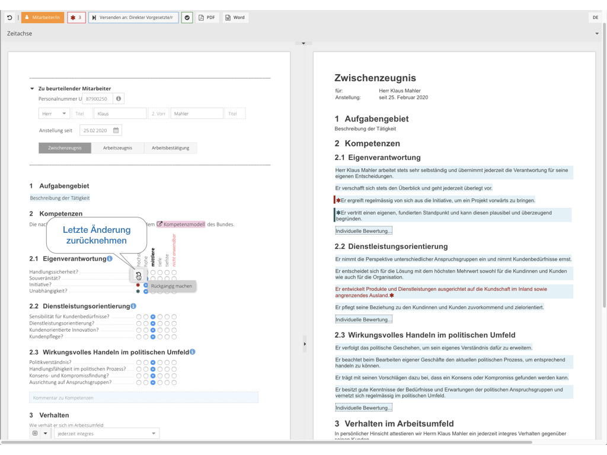Click the vertical scrollbar on the right edge
Viewport: 607px width, 455px height.
pos(604,165)
